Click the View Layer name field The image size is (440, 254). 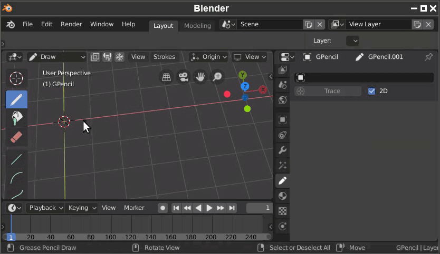tap(379, 24)
